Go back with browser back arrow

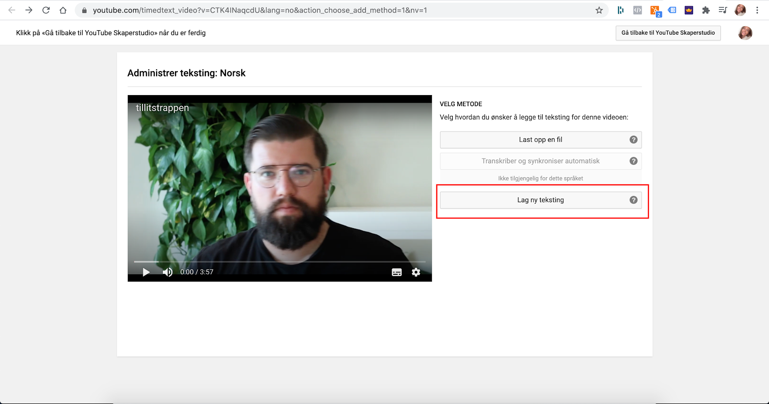coord(12,10)
